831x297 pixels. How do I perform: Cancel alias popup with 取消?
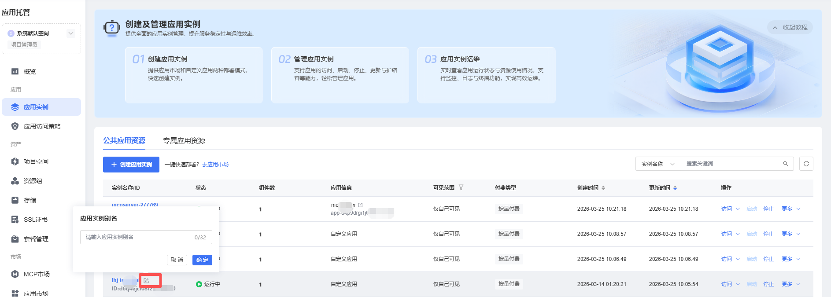click(x=177, y=260)
